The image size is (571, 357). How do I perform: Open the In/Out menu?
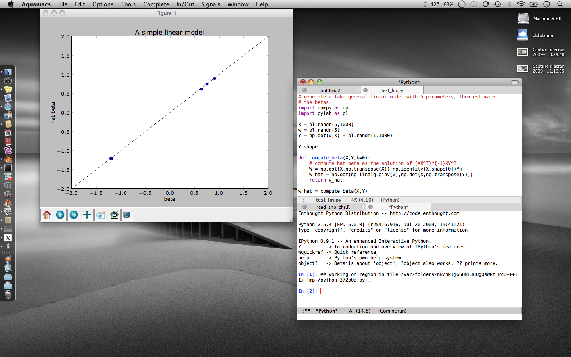185,4
